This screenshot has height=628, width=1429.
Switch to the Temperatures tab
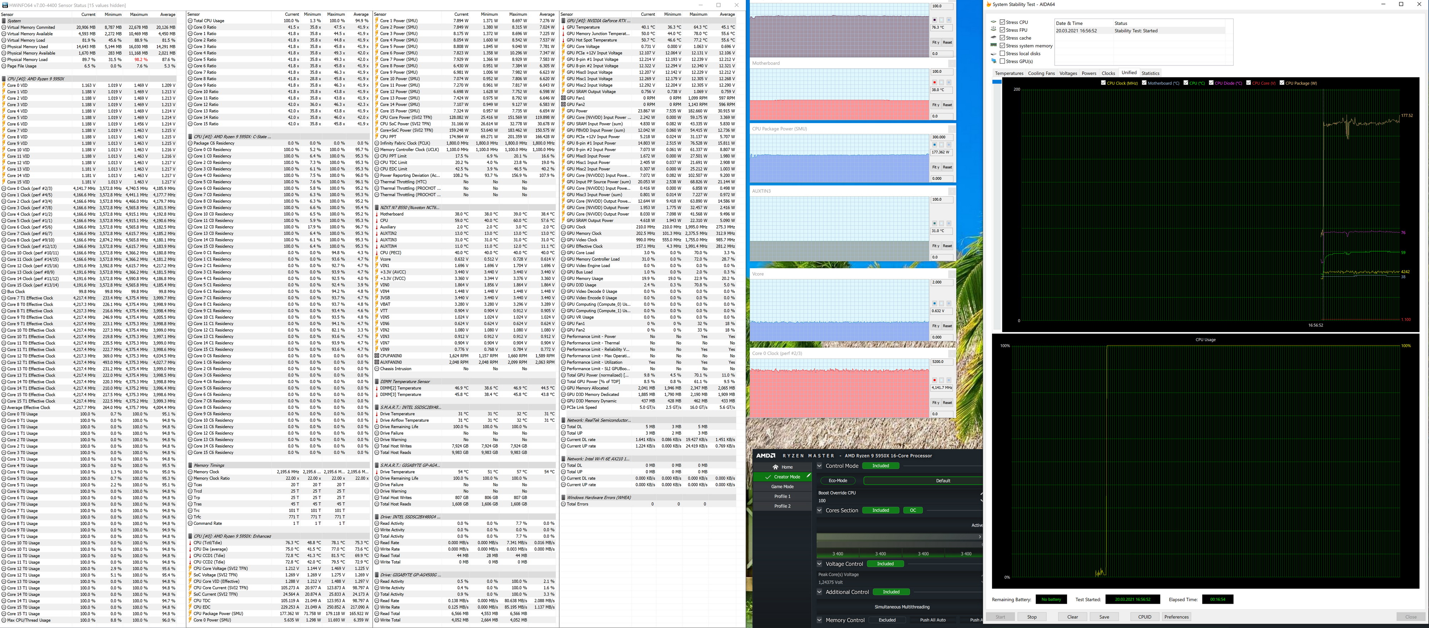click(1009, 73)
